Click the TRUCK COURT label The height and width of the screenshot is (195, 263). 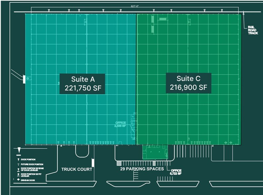[77, 169]
